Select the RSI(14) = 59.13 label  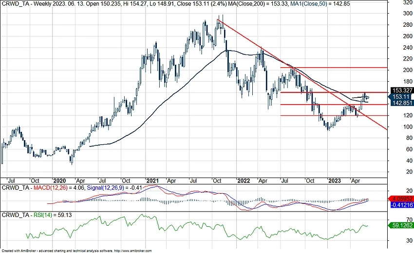tap(53, 215)
